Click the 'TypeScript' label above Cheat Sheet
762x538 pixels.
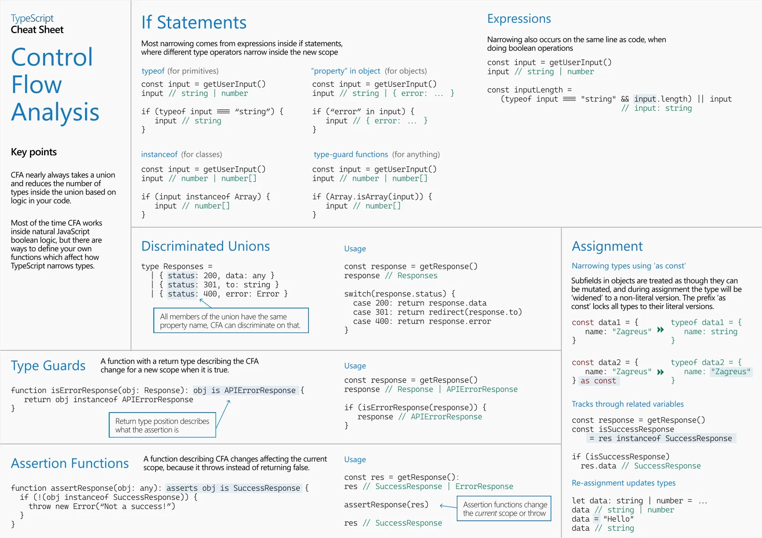tap(32, 18)
